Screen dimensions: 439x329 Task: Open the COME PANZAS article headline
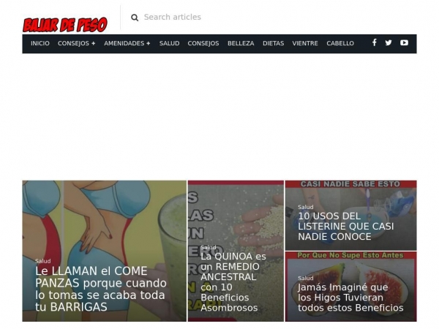coord(101,289)
